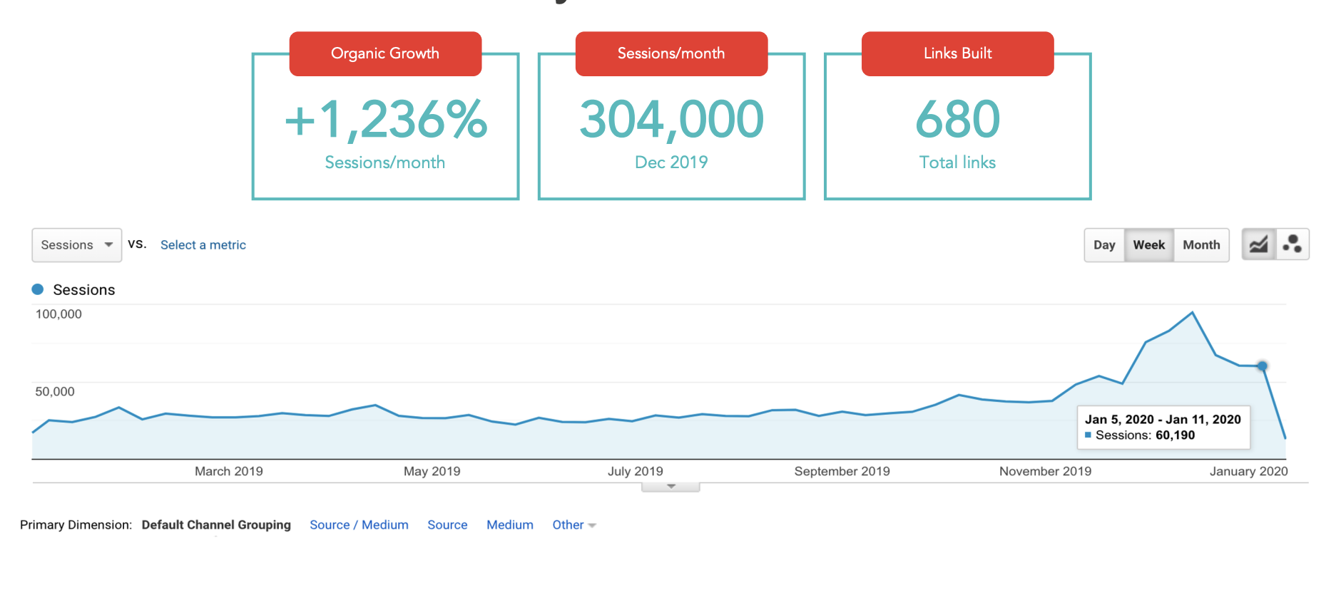Click the Dec 2019 caption
Image resolution: width=1341 pixels, height=590 pixels.
click(x=671, y=162)
